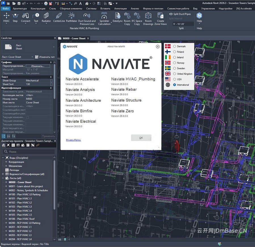
Task: Activate the CenterLine tool
Action: (59, 18)
